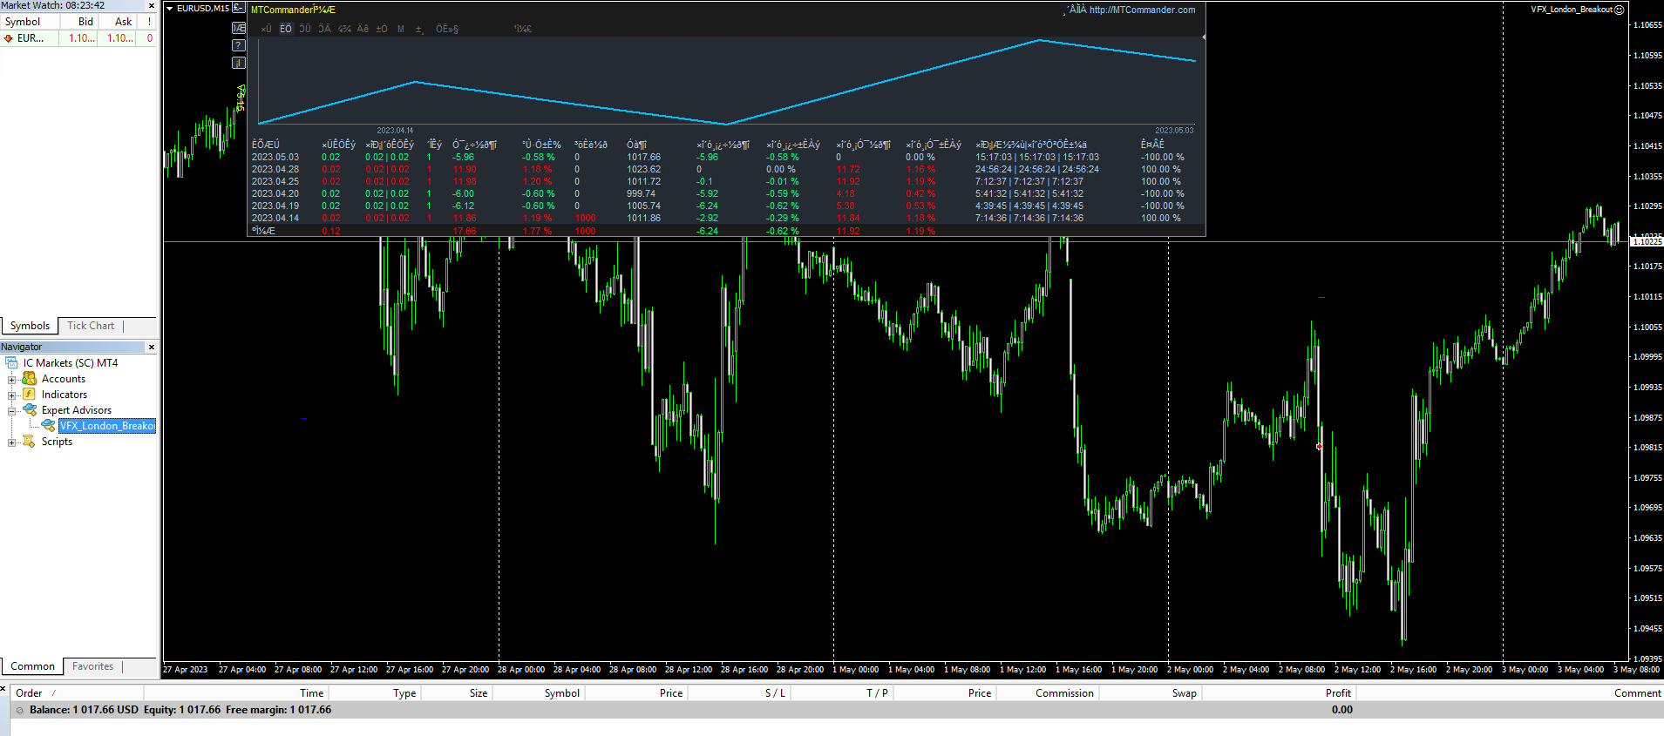Click the 2023.04.28 row in the results table

click(275, 170)
